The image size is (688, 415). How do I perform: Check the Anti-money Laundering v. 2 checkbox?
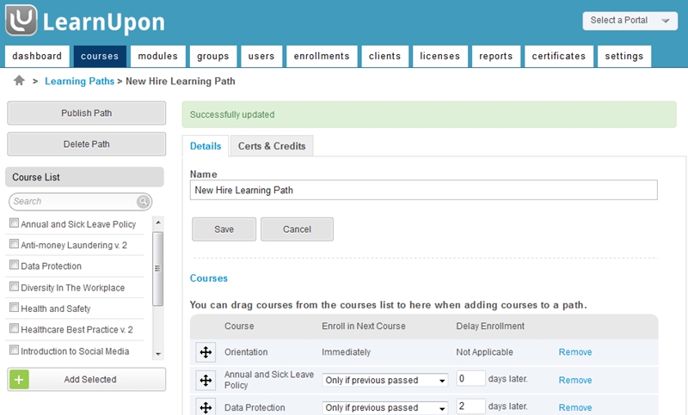point(15,244)
